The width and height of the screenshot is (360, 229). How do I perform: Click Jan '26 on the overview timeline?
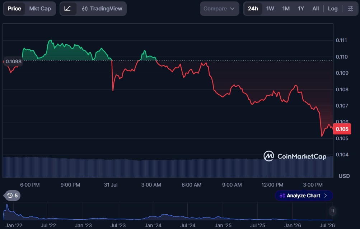point(293,225)
